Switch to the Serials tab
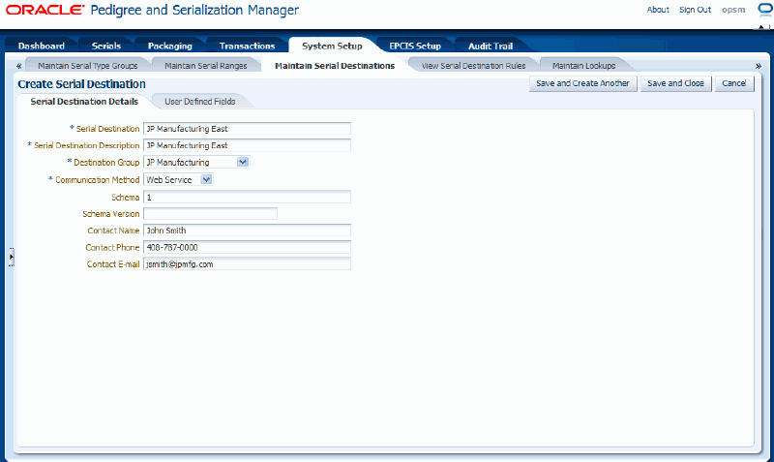The height and width of the screenshot is (462, 774). [x=106, y=46]
